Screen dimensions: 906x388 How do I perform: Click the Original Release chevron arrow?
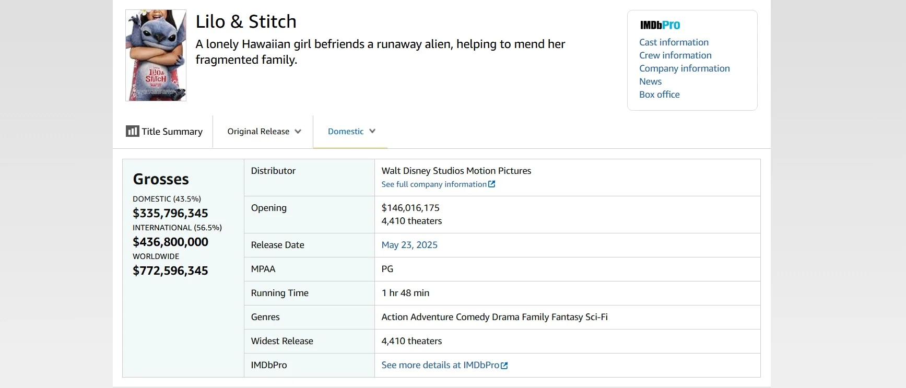coord(298,132)
